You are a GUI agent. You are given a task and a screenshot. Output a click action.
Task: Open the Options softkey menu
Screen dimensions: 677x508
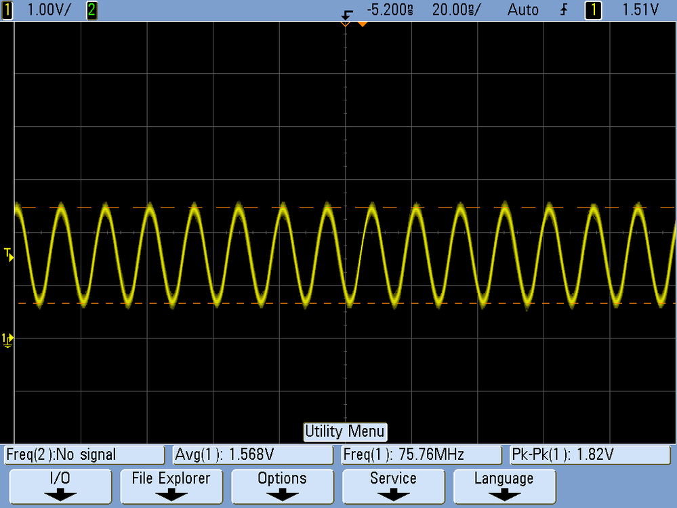tap(283, 486)
